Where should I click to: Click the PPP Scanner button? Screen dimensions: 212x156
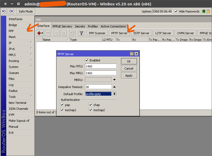(x=97, y=33)
